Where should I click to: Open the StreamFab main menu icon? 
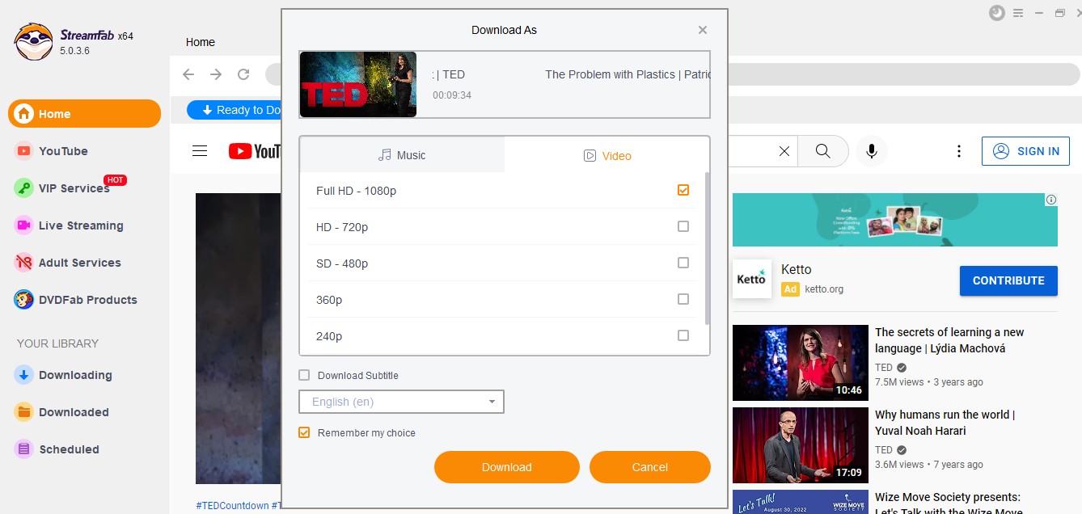[x=1018, y=13]
